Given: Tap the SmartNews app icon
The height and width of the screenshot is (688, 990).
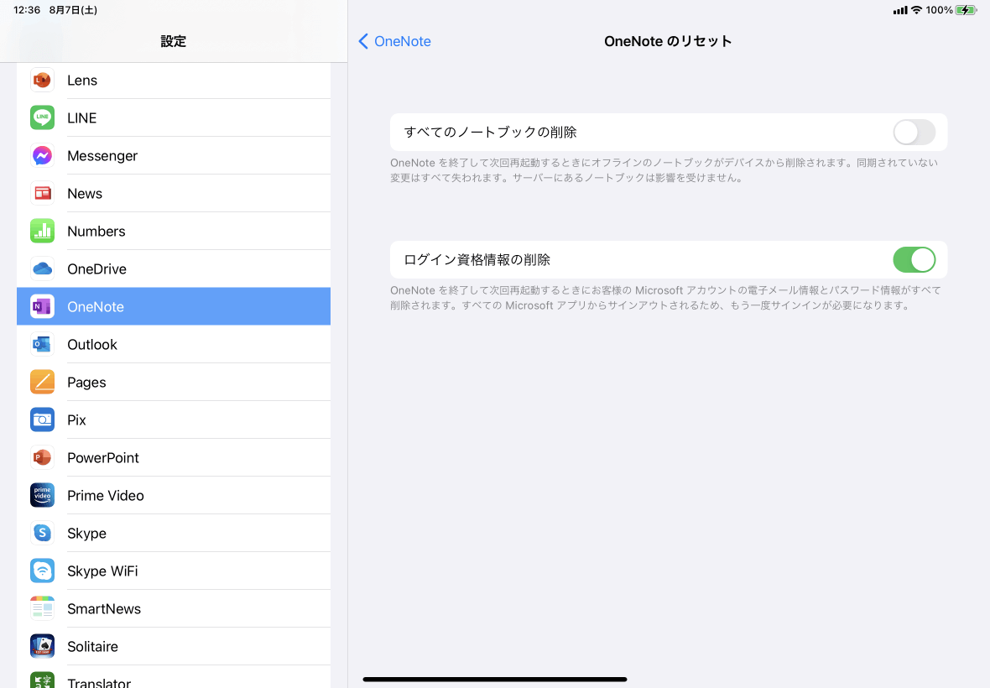Looking at the screenshot, I should pyautogui.click(x=42, y=608).
